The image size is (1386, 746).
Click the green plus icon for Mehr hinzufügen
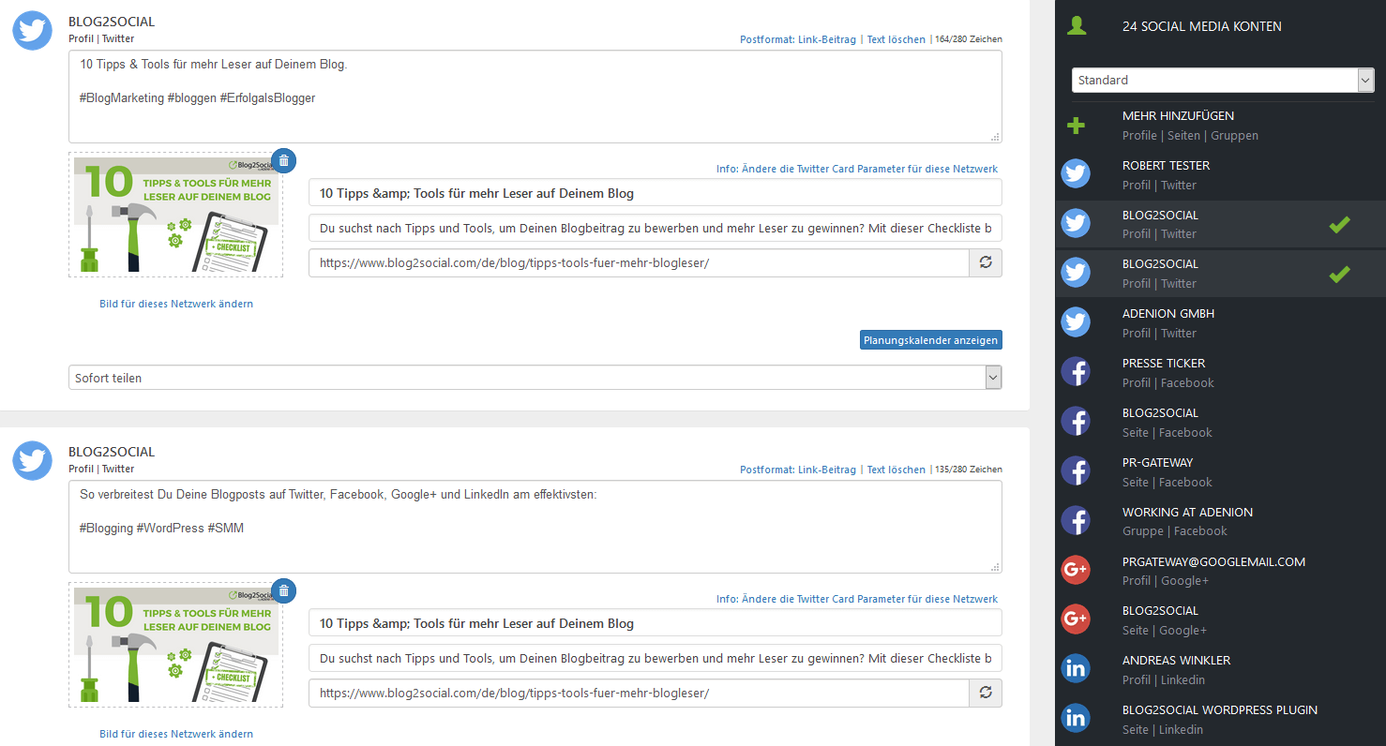tap(1076, 126)
